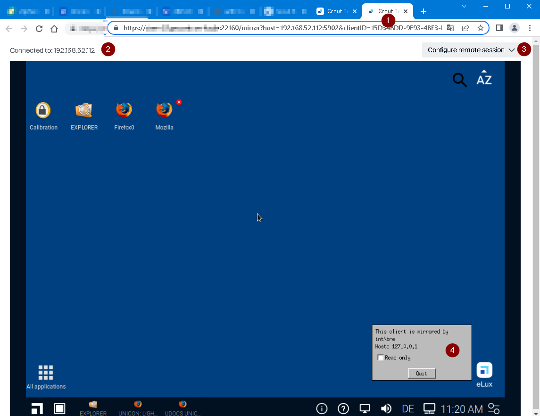
Task: Launch the EXPLORER desktop icon
Action: (x=84, y=116)
